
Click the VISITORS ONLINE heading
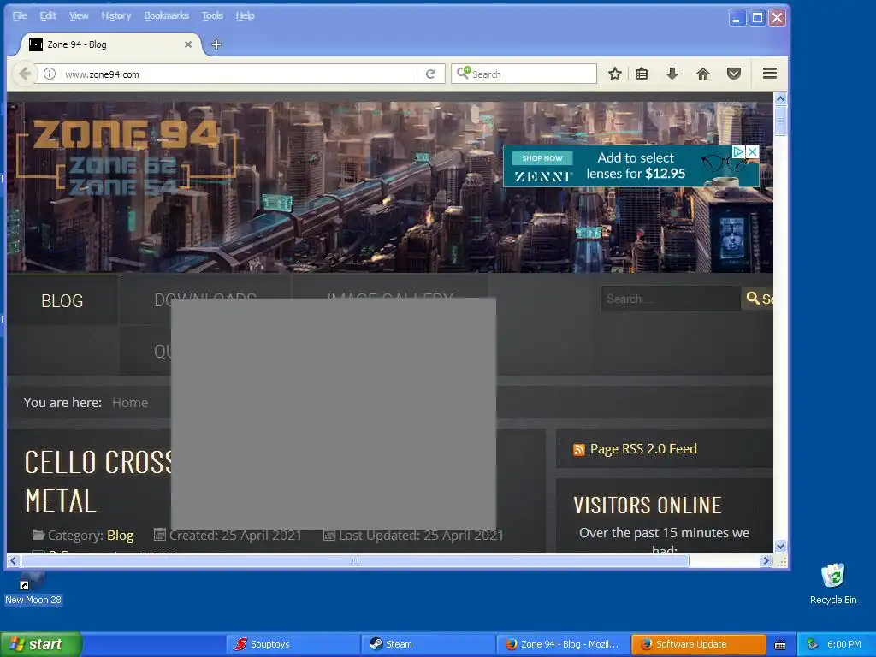point(648,506)
